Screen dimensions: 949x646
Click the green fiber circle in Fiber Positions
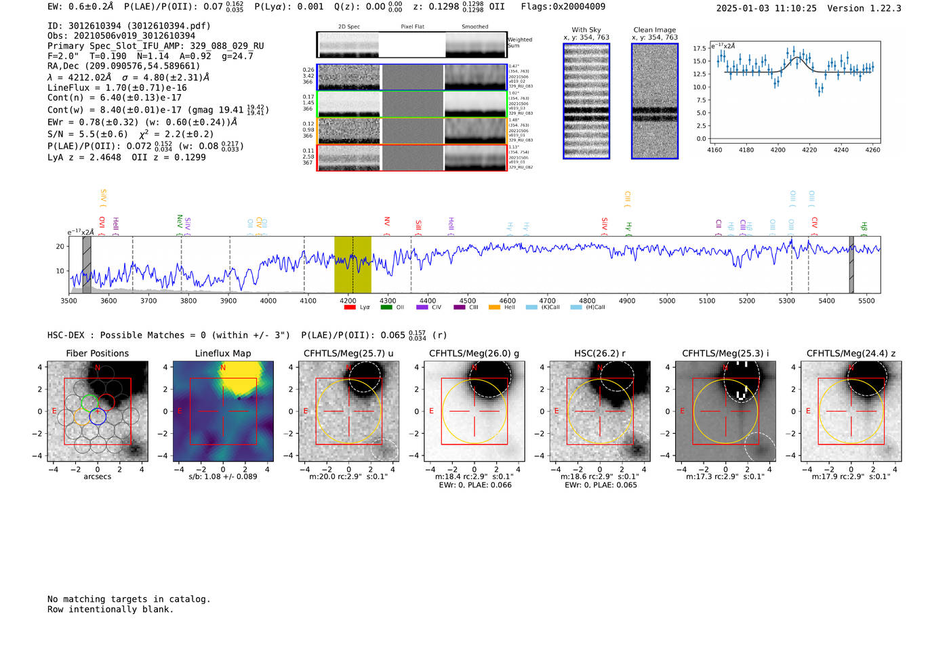tap(89, 401)
